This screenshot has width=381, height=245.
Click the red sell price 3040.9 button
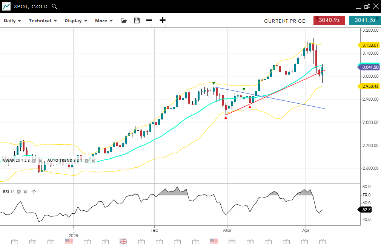(x=329, y=20)
